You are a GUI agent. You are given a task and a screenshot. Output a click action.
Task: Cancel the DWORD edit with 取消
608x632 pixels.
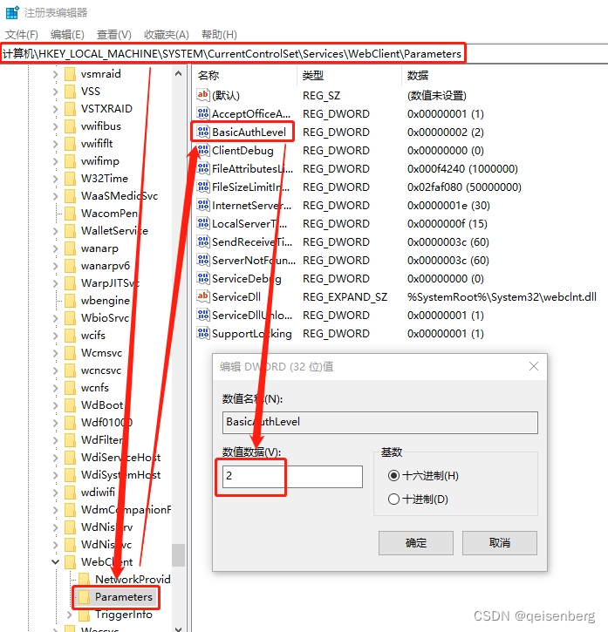click(x=500, y=543)
